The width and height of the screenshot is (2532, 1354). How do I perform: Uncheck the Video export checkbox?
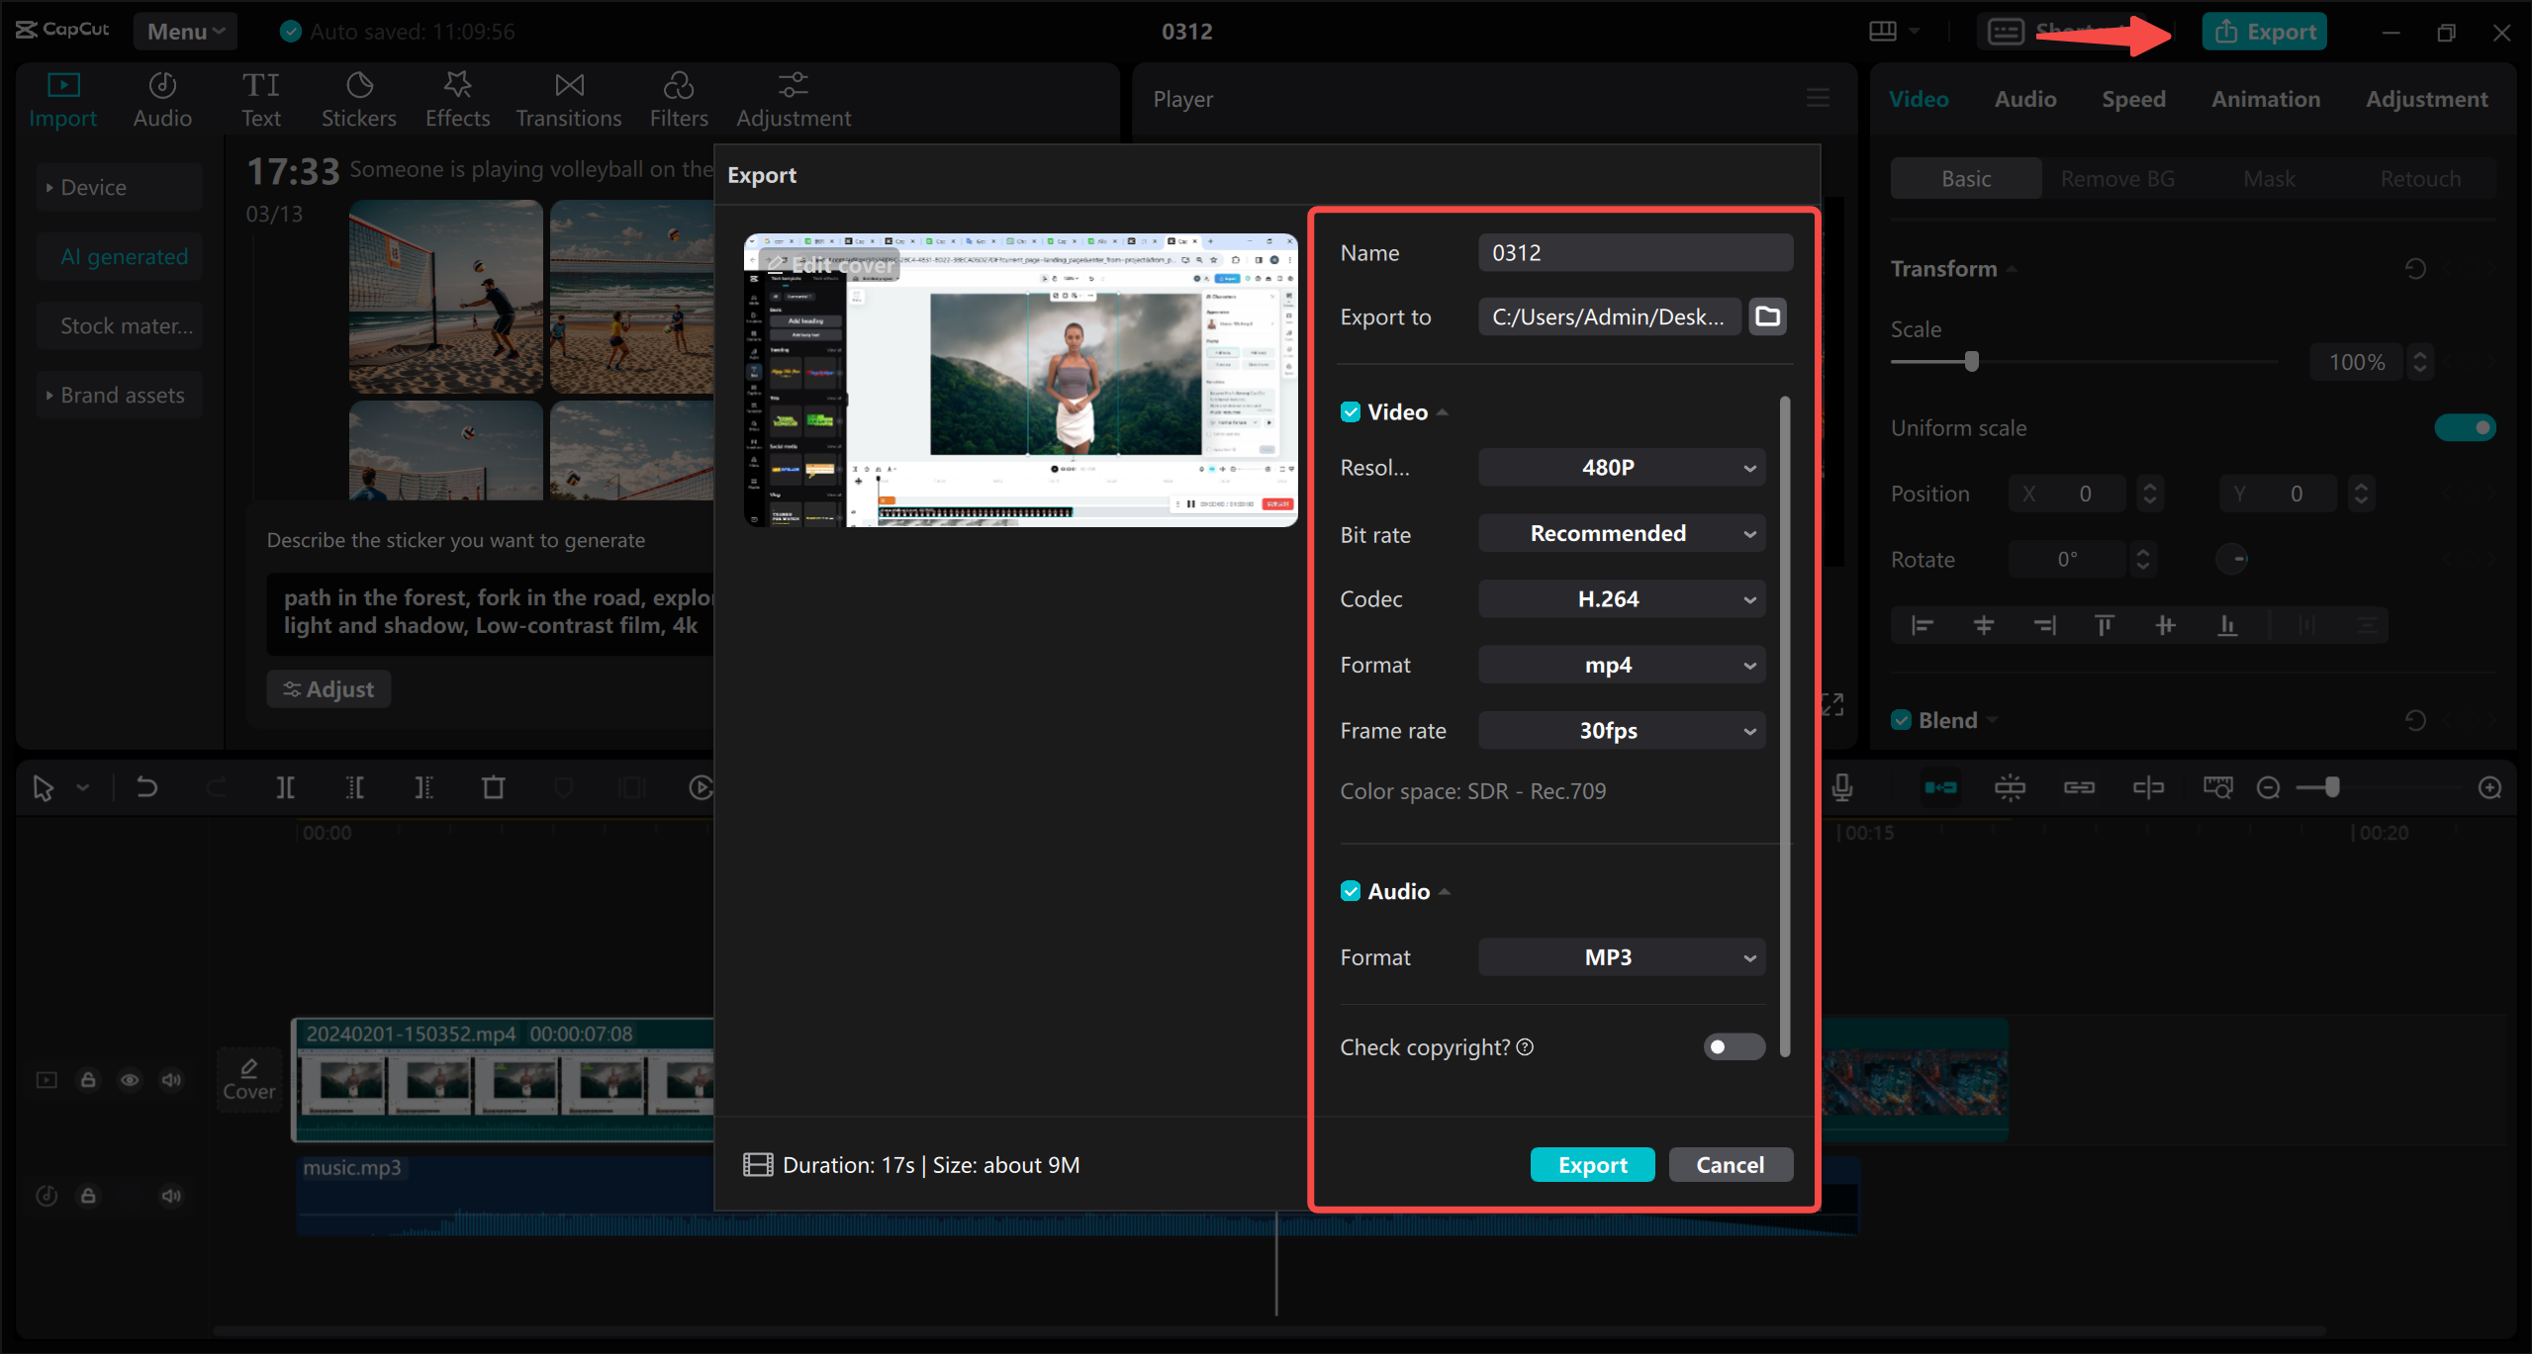pos(1352,410)
